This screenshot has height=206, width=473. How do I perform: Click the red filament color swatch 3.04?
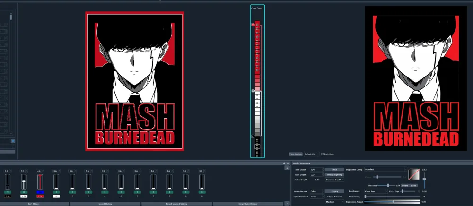coord(40,197)
